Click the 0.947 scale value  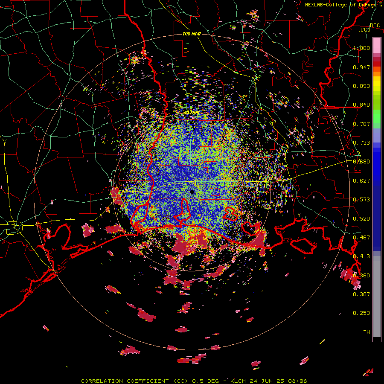[361, 67]
